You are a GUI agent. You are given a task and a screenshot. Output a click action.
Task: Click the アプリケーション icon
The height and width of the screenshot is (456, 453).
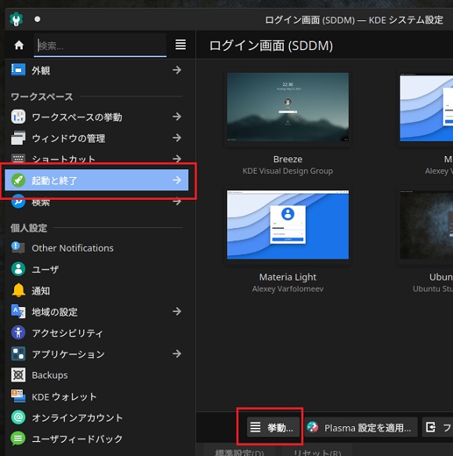point(18,354)
